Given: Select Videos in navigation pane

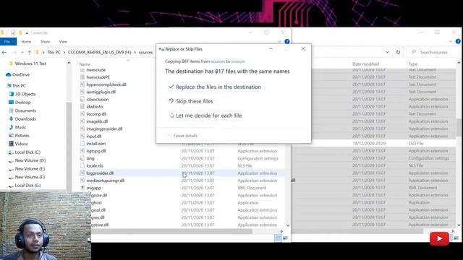Looking at the screenshot, I should click(x=18, y=144).
